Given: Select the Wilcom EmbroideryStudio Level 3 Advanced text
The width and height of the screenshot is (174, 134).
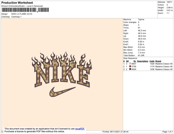Looking at the screenshot, I should click(22, 6).
